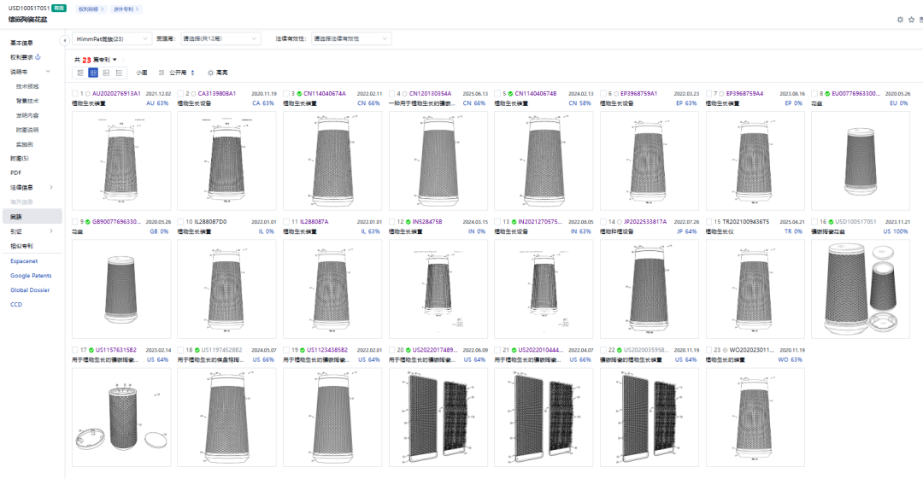Switch to the first list-with-text view icon
This screenshot has height=479, width=923.
[x=80, y=73]
